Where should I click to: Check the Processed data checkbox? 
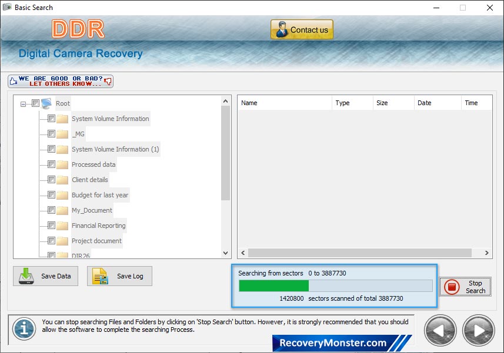tap(51, 164)
